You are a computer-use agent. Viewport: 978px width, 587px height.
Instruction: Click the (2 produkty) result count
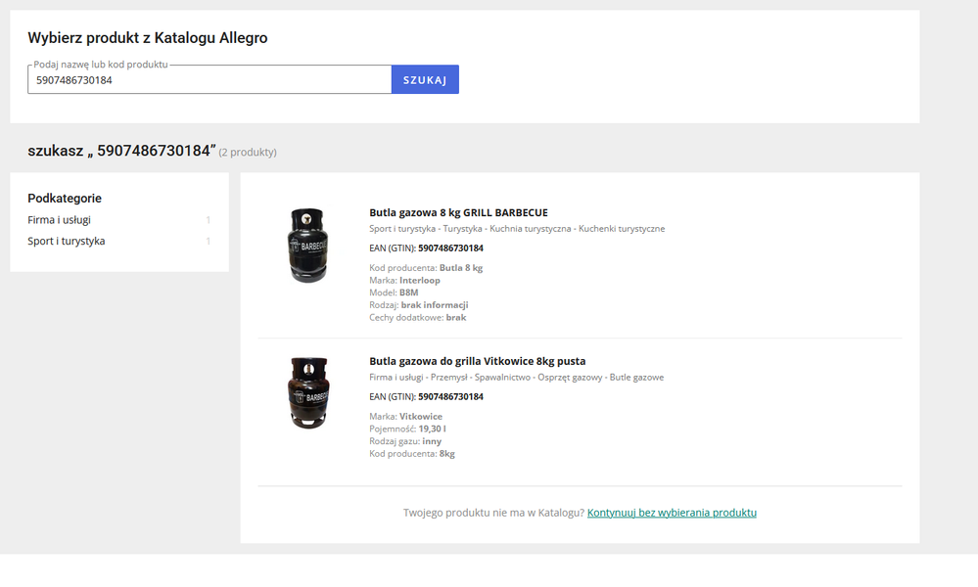(248, 152)
